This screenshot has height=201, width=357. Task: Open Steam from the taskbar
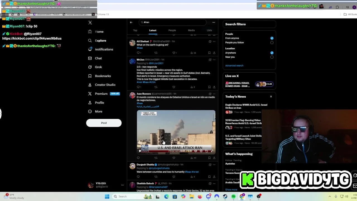click(x=225, y=197)
